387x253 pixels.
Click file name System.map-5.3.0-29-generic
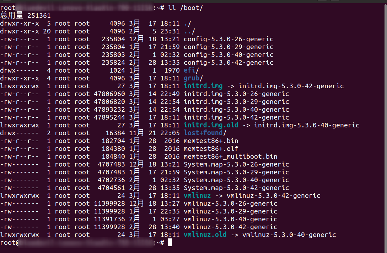[x=236, y=172]
